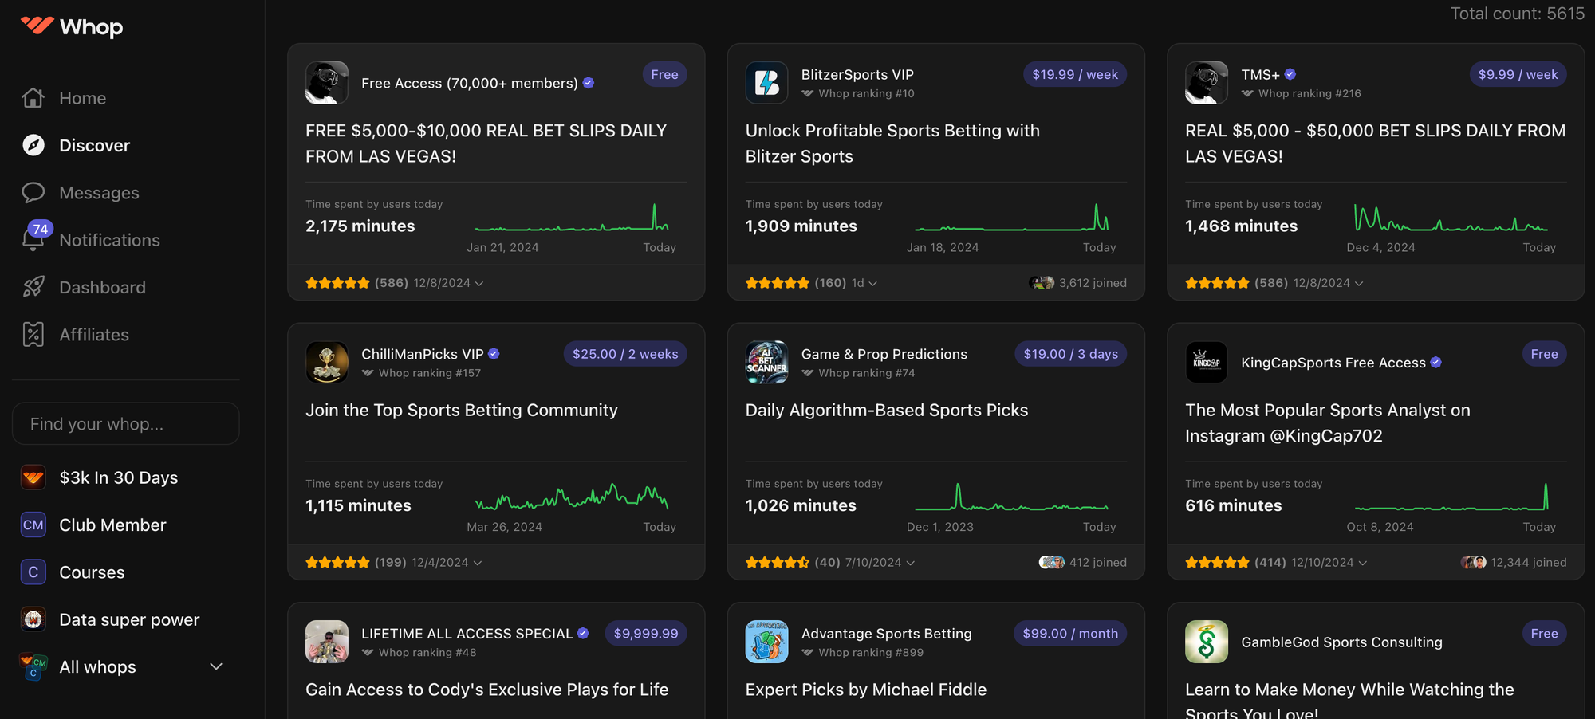Image resolution: width=1595 pixels, height=719 pixels.
Task: Go to Home via the house icon
Action: (33, 98)
